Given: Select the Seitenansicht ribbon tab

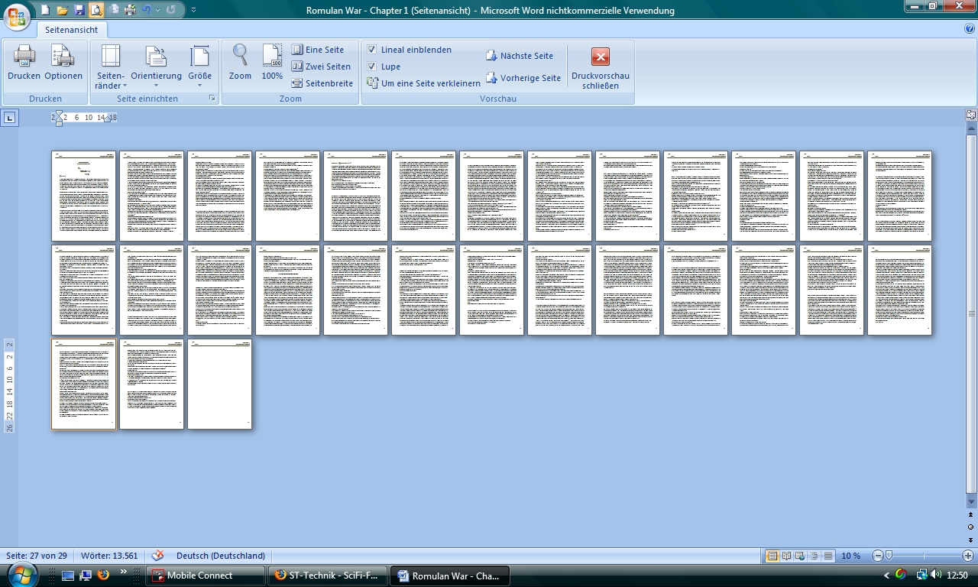Looking at the screenshot, I should pyautogui.click(x=72, y=30).
